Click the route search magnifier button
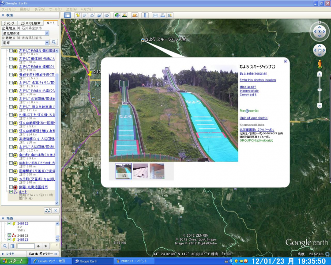Screen dimensions: 331x265 point(54,42)
